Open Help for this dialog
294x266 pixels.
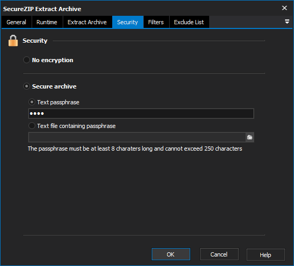pyautogui.click(x=266, y=255)
